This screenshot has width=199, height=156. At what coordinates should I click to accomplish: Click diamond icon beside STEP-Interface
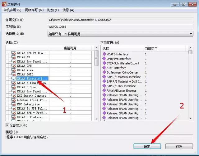coord(104,68)
